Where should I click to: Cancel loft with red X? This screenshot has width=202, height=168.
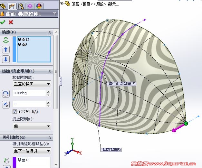coord(11,22)
